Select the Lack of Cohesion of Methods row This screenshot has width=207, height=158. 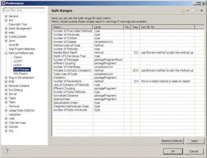128,85
